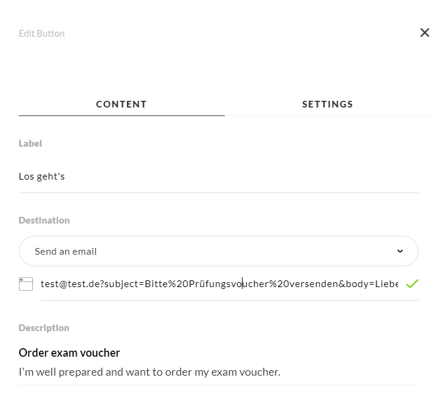Click the green checkmark validation icon
The image size is (438, 394).
pyautogui.click(x=412, y=283)
